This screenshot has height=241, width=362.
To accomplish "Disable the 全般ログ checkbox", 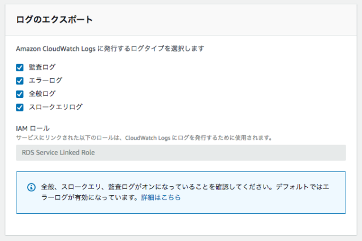I will pyautogui.click(x=20, y=94).
